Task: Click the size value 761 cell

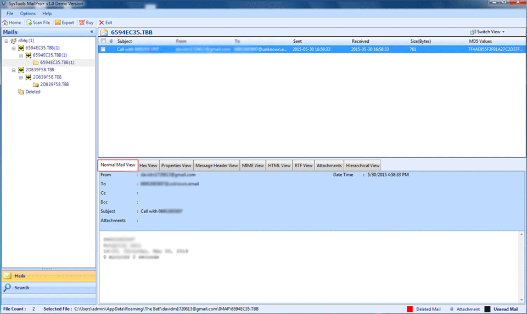Action: (413, 49)
